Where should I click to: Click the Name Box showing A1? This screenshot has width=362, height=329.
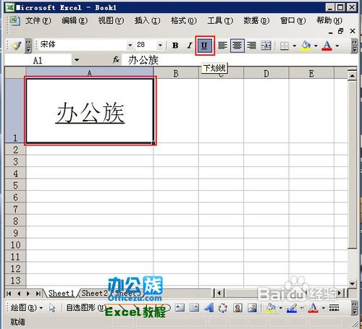pos(38,60)
